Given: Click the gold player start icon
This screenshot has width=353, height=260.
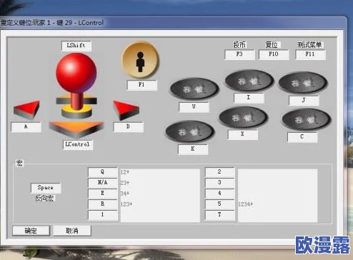Looking at the screenshot, I should point(140,60).
